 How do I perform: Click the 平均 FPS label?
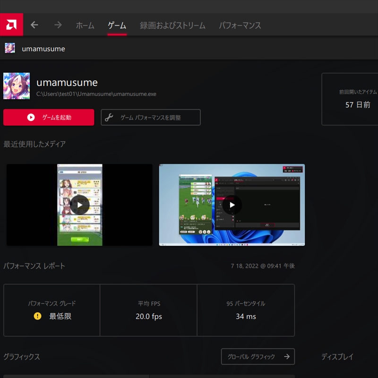[149, 303]
